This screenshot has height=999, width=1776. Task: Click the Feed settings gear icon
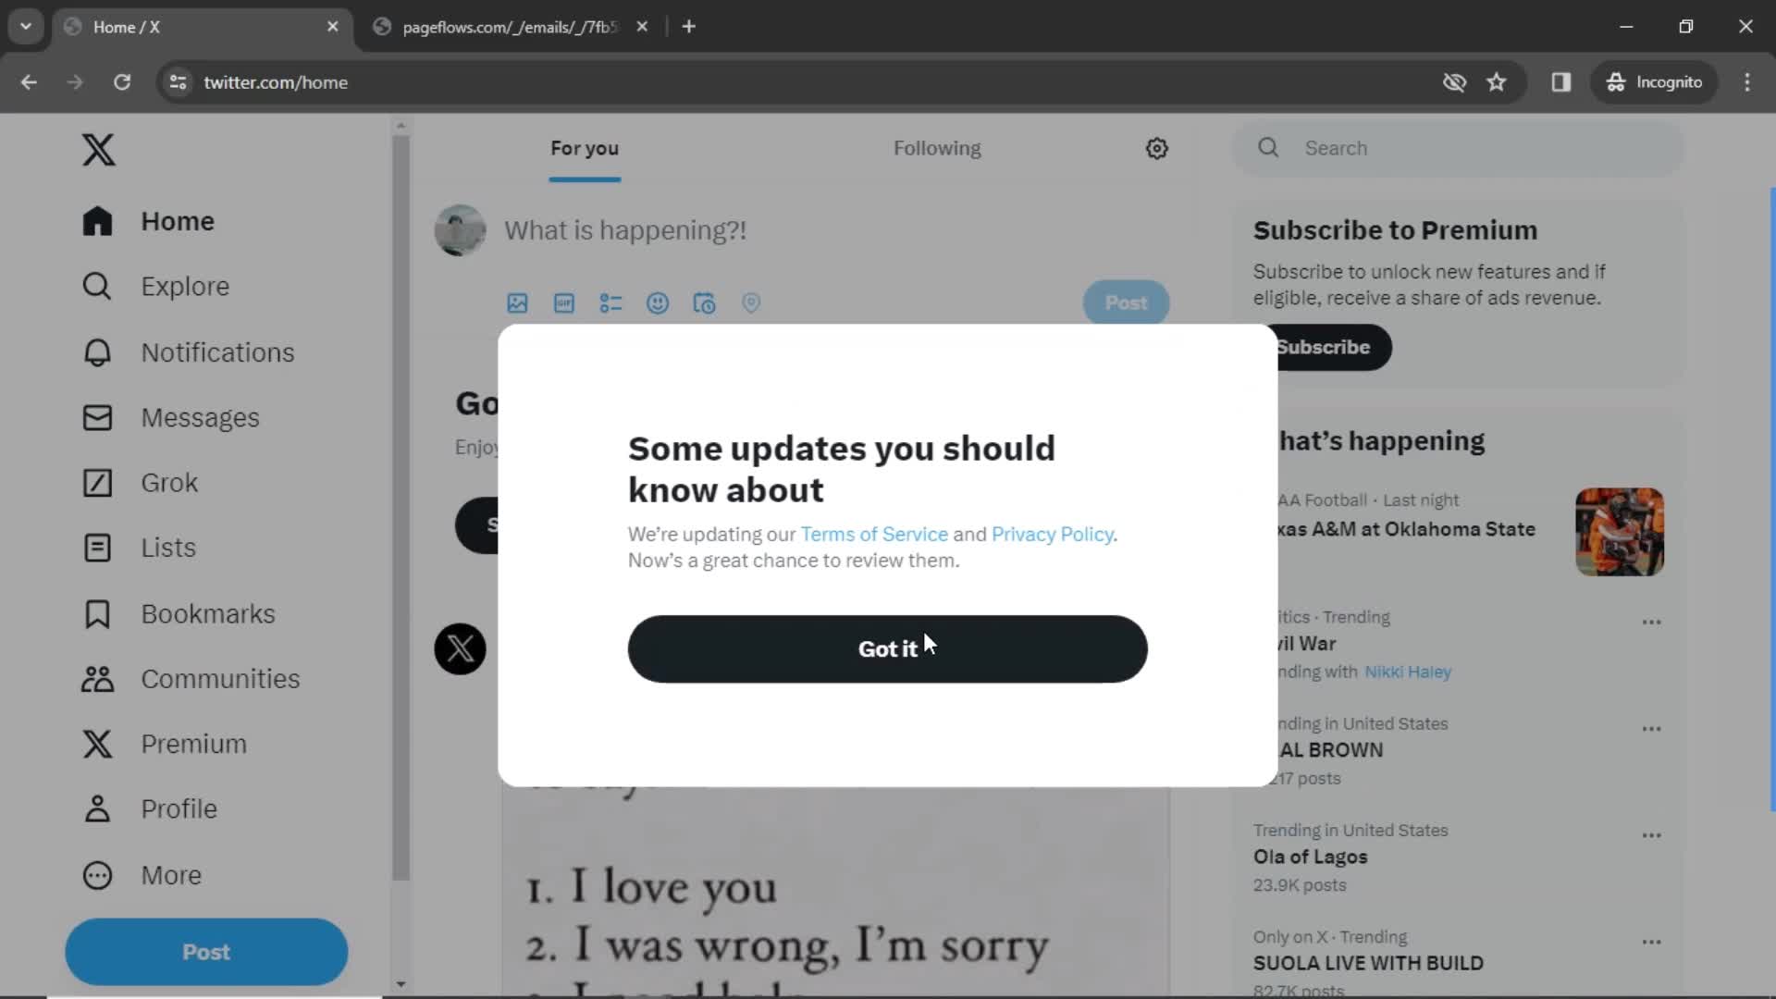tap(1157, 148)
